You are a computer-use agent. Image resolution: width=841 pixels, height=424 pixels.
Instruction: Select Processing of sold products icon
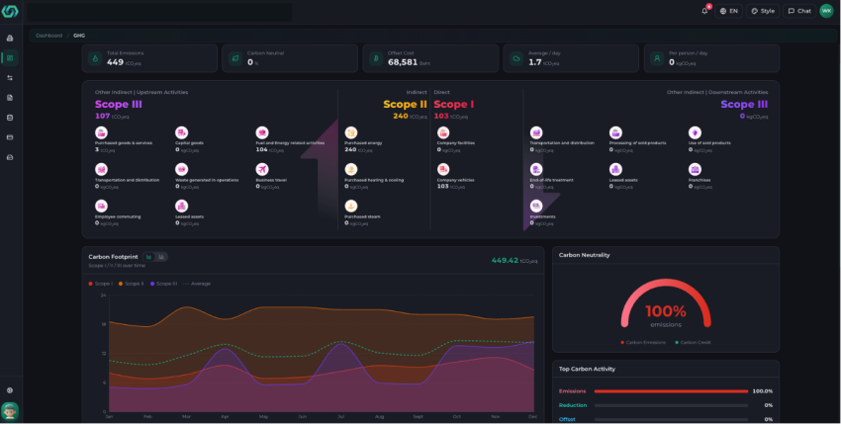click(x=615, y=132)
